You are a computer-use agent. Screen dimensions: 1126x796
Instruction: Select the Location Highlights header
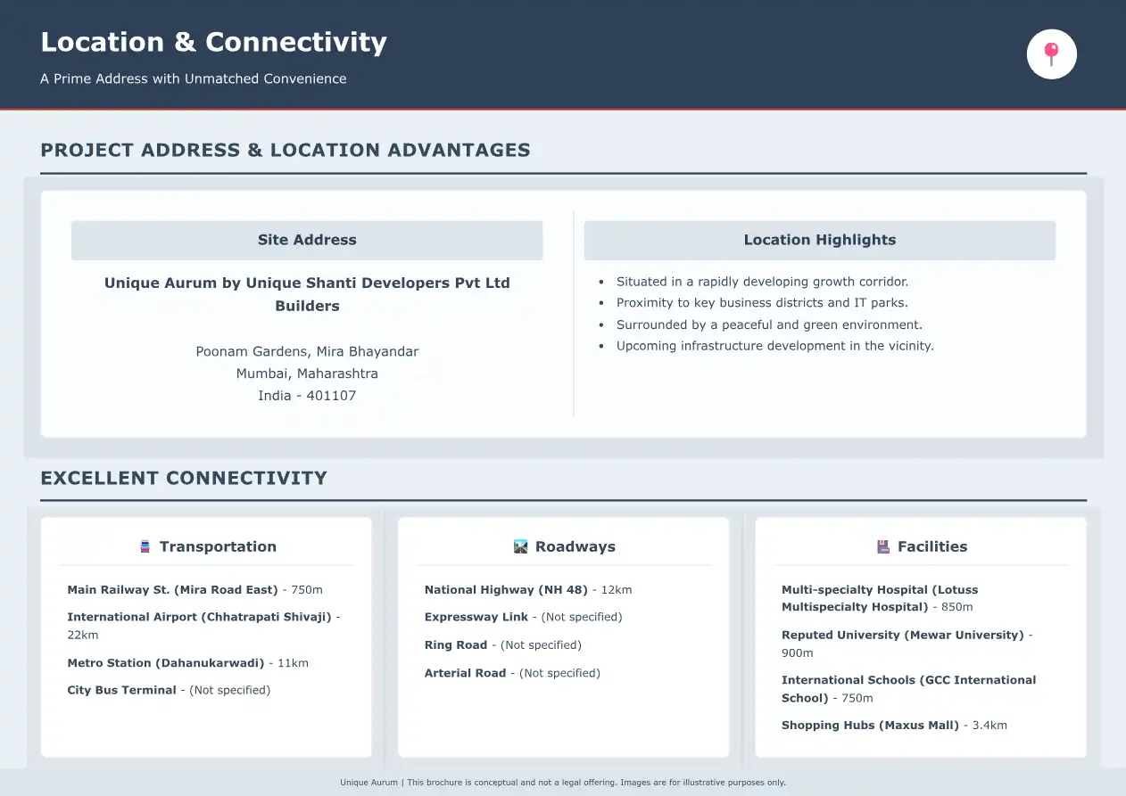[x=819, y=240]
